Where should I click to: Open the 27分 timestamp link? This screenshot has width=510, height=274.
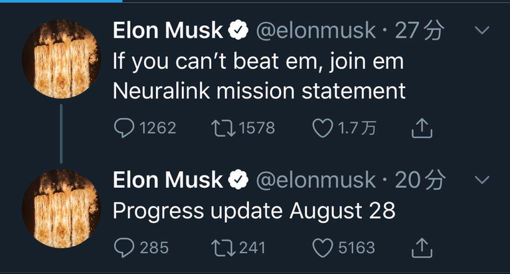click(x=420, y=31)
